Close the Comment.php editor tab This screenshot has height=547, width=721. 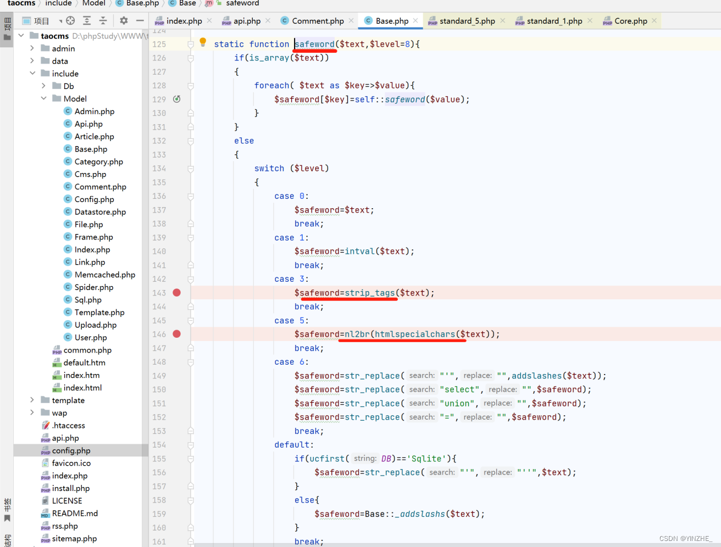pyautogui.click(x=351, y=21)
